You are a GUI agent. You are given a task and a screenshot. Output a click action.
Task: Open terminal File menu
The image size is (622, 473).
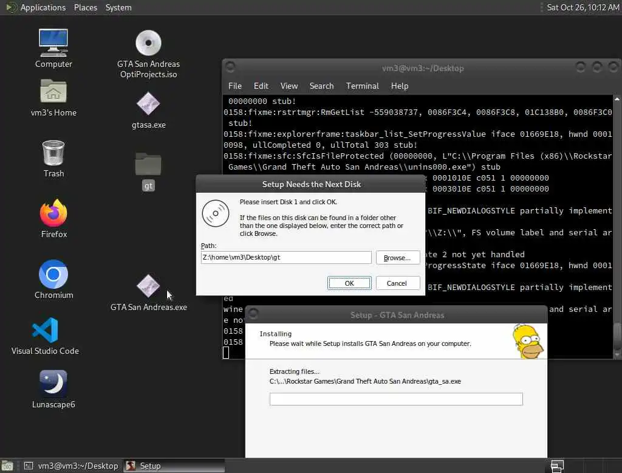pyautogui.click(x=235, y=86)
